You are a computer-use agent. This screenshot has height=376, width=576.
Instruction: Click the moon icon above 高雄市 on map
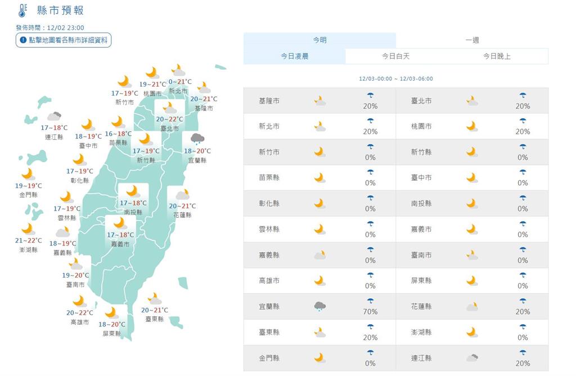point(79,301)
